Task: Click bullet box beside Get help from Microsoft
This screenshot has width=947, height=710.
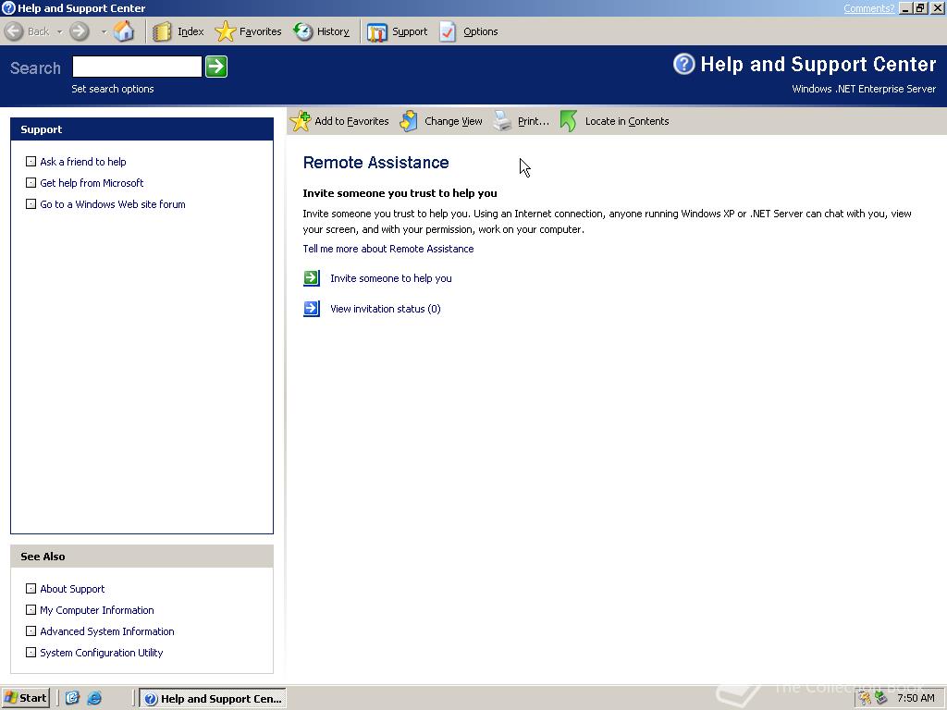Action: [x=31, y=182]
